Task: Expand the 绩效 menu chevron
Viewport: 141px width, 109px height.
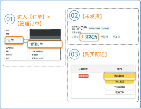Action: [x=27, y=58]
